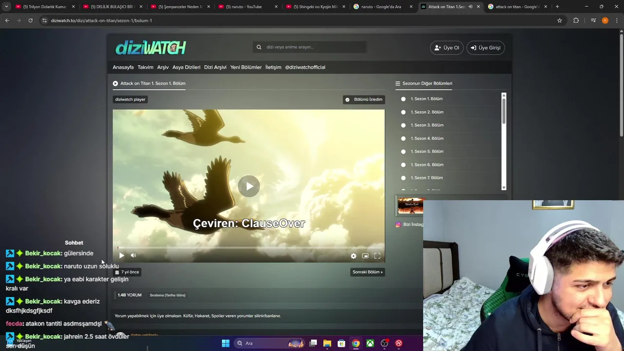Open Xbox app from taskbar

(370, 343)
